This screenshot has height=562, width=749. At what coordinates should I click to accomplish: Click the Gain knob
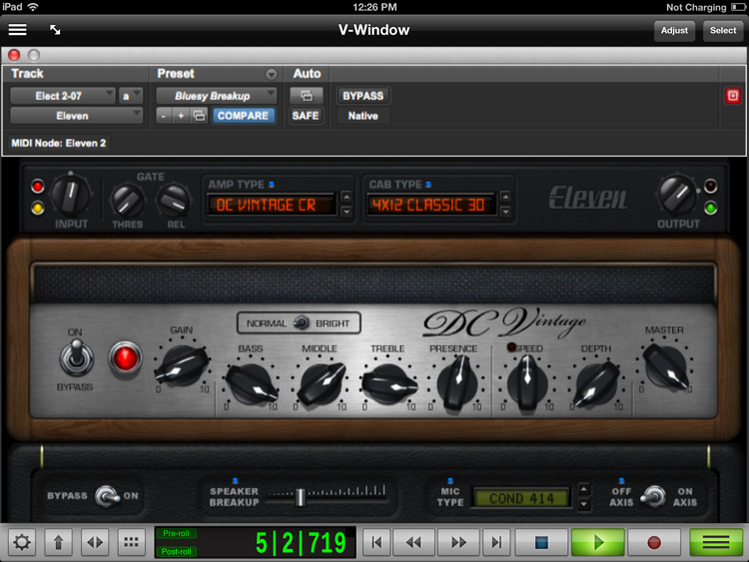click(x=182, y=366)
